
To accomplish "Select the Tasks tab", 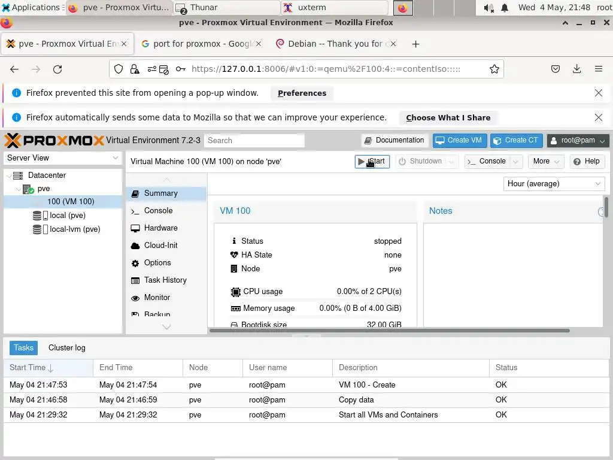I will pos(23,348).
